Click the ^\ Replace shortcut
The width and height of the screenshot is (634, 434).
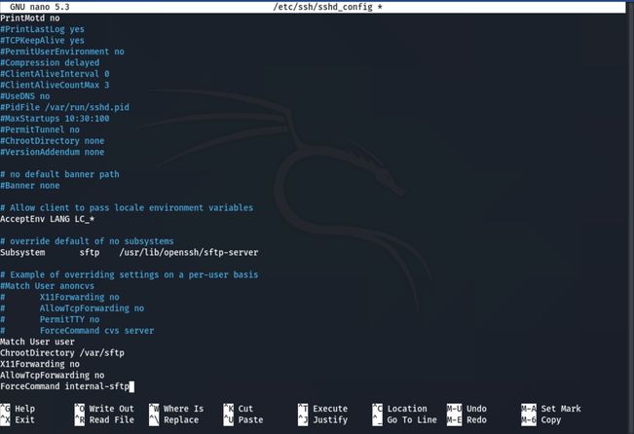[x=174, y=419]
